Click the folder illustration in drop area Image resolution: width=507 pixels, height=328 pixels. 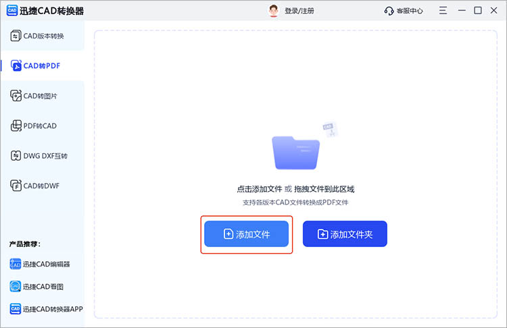(296, 153)
